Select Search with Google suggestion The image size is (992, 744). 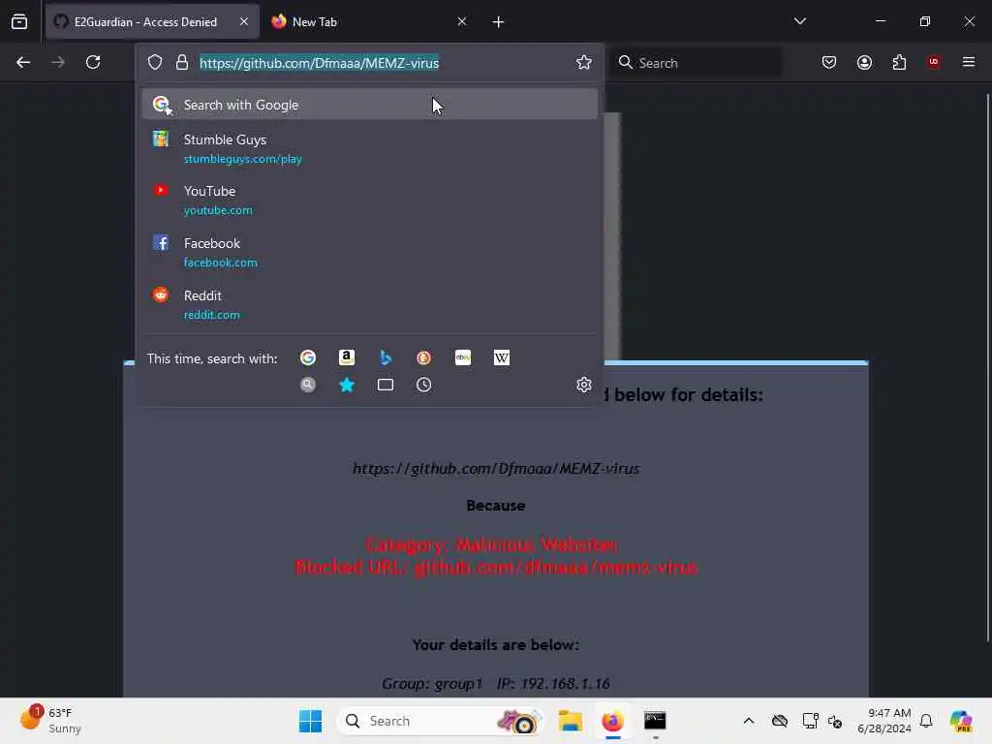(x=369, y=105)
